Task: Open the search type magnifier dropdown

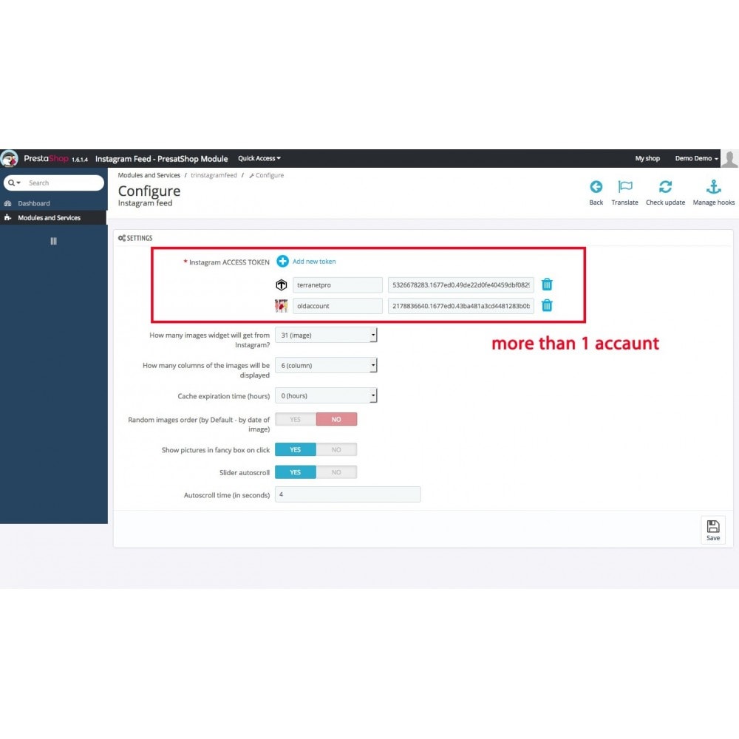Action: [x=14, y=183]
